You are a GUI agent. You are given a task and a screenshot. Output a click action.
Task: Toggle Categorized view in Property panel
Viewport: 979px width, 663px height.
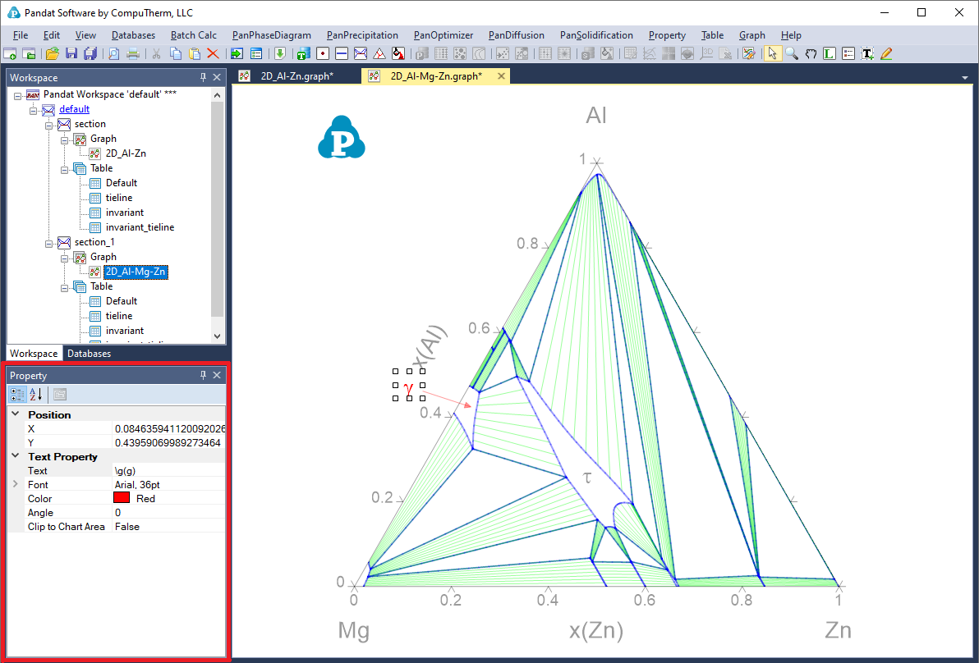tap(18, 395)
